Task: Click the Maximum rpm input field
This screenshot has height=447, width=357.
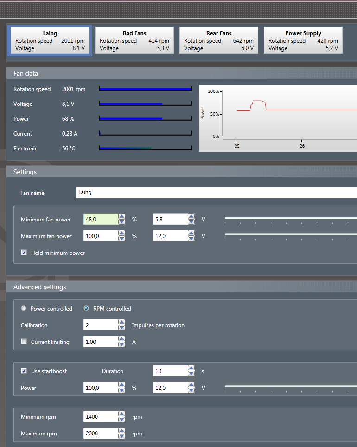Action: (x=100, y=434)
